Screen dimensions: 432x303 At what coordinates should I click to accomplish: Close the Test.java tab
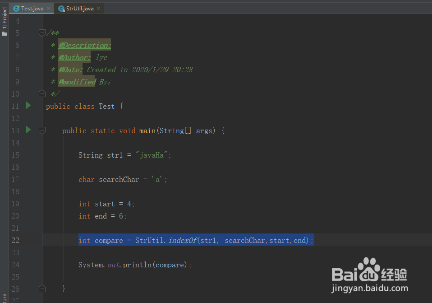(49, 8)
